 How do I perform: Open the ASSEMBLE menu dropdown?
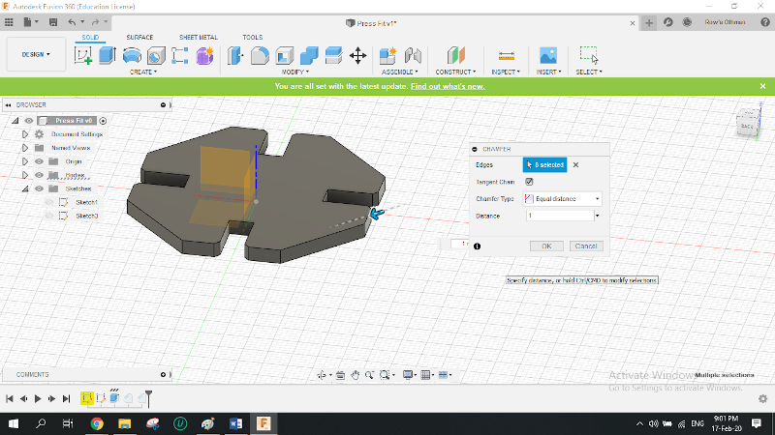(399, 72)
